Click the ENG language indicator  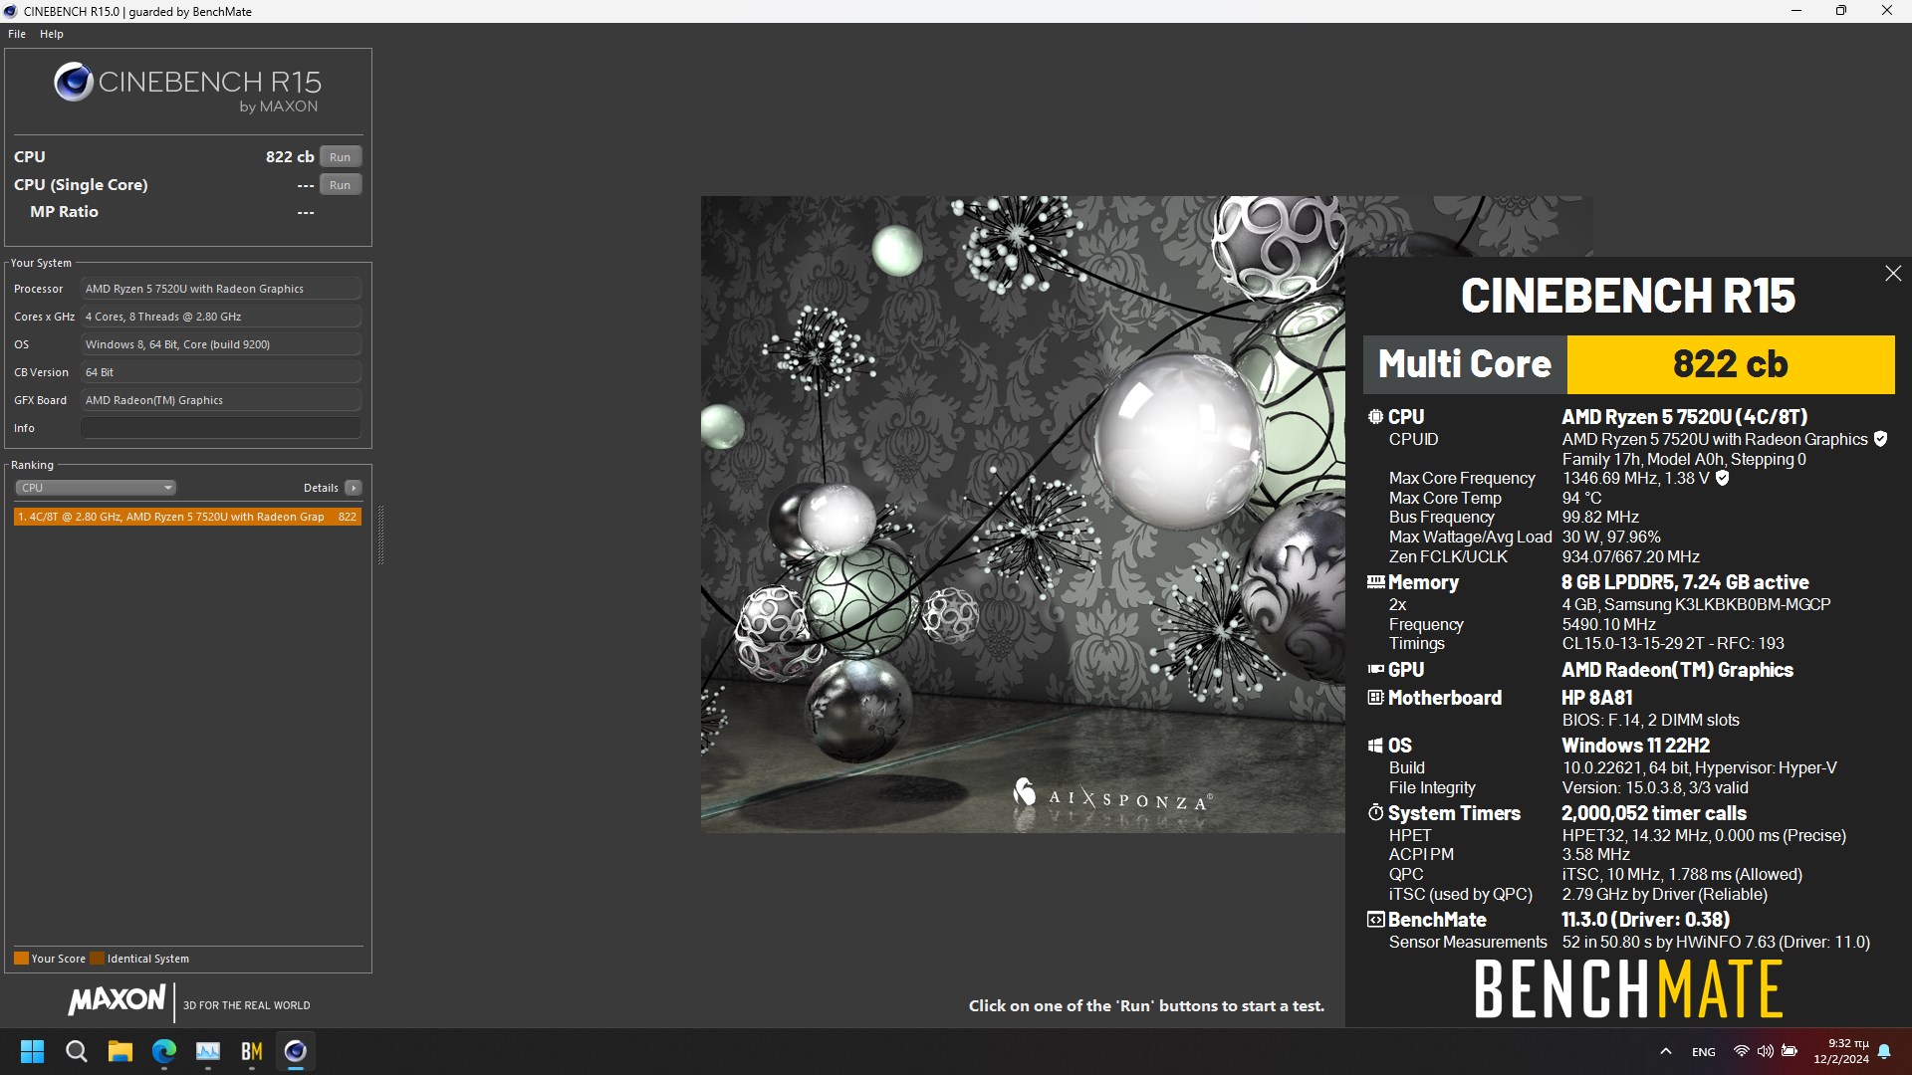(1704, 1052)
